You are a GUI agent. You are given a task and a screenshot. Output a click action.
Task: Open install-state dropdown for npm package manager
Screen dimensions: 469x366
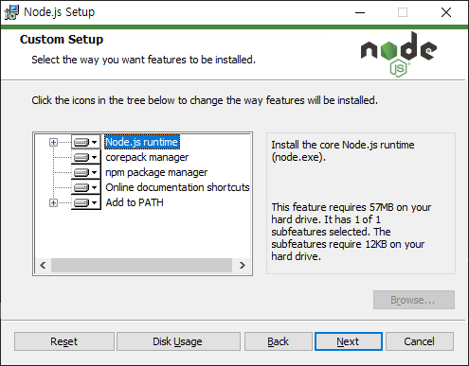(x=85, y=172)
